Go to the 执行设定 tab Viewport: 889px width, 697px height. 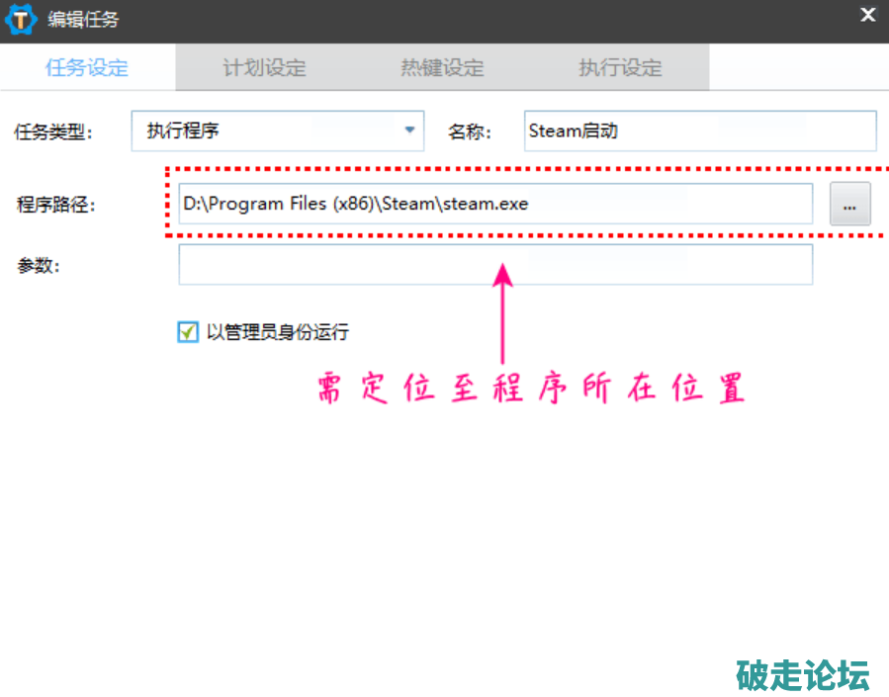(x=620, y=67)
